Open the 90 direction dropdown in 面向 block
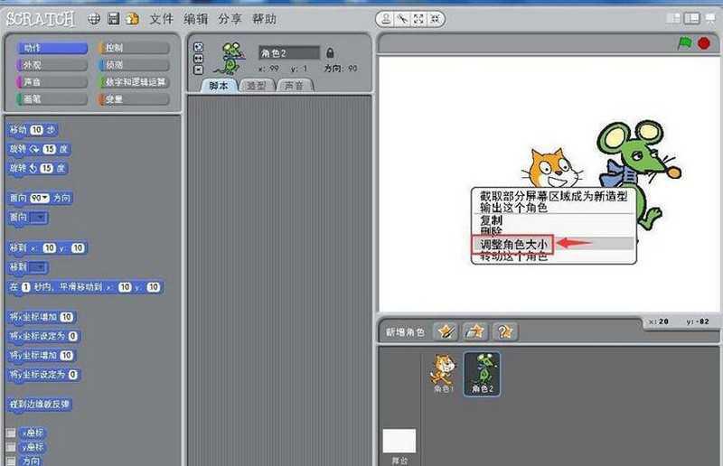The image size is (723, 466). pyautogui.click(x=41, y=198)
